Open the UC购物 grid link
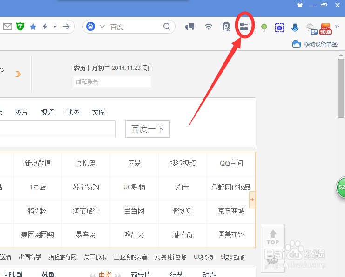Viewport: 345px width, 277px height. (134, 187)
